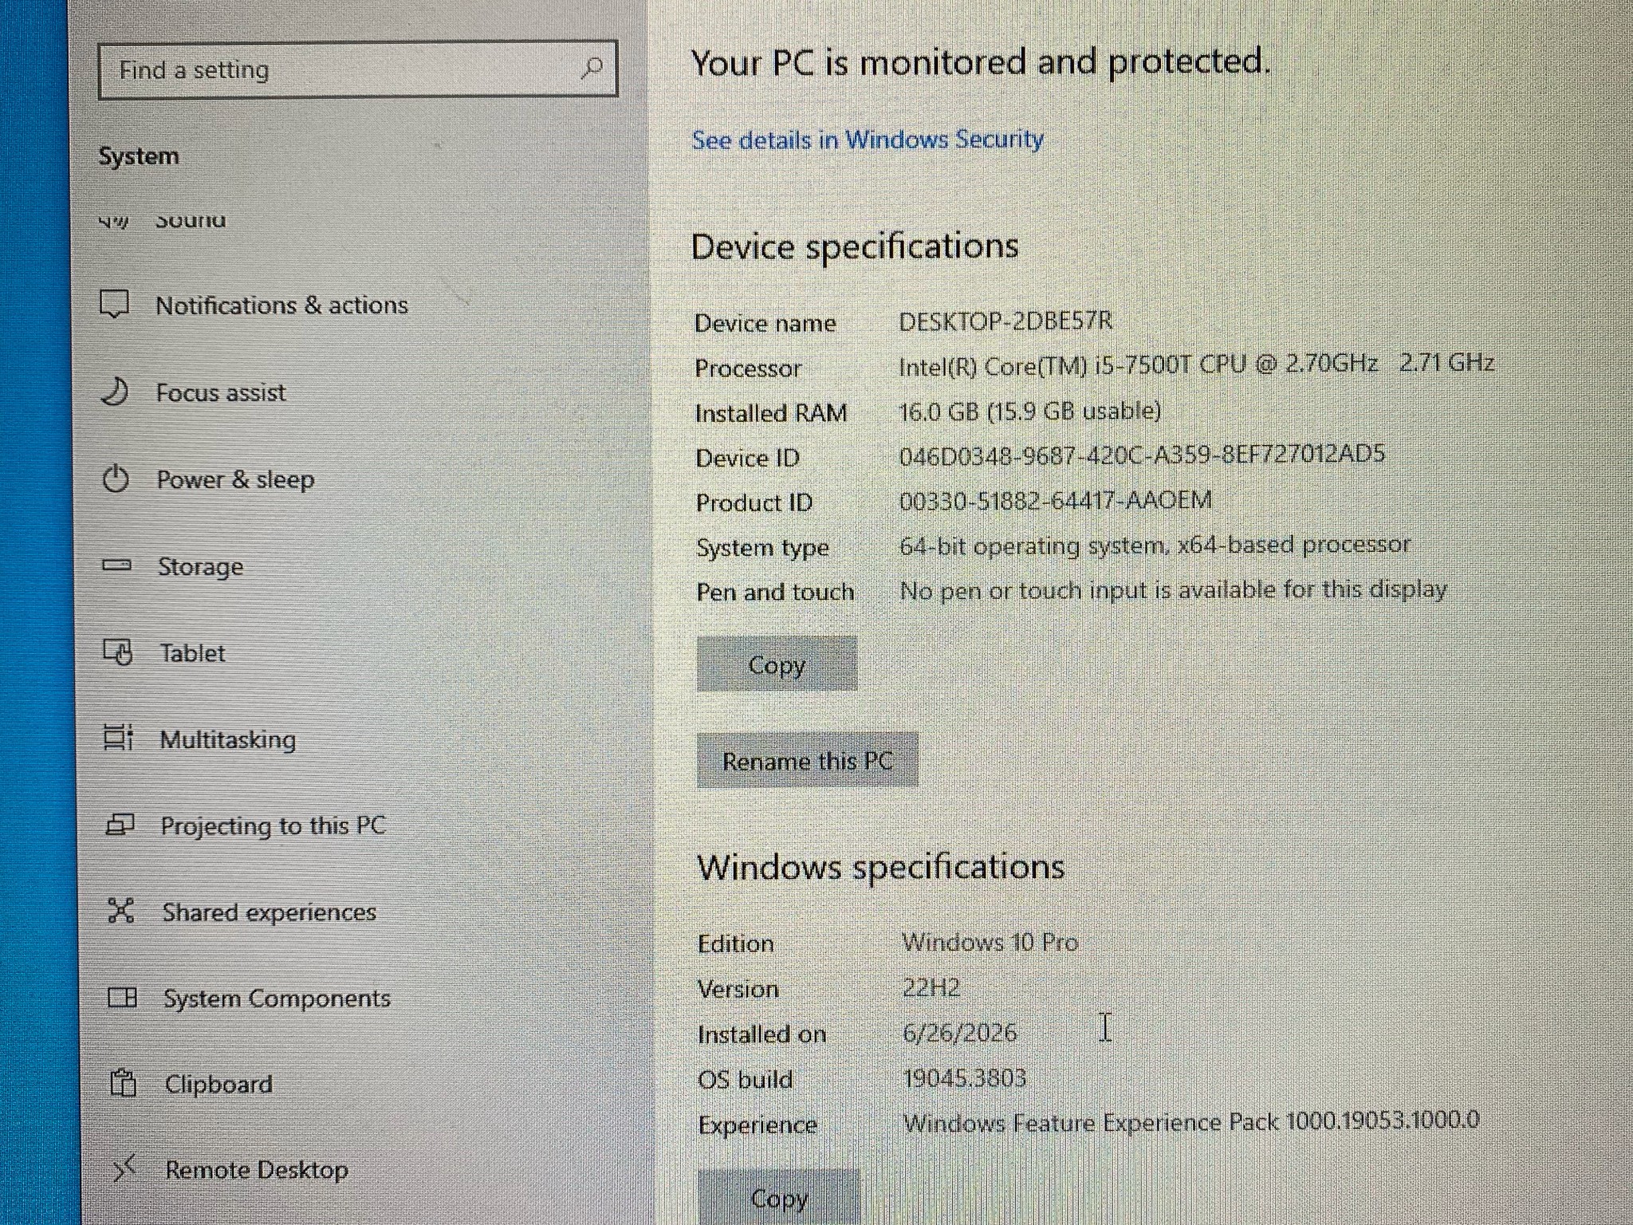Screen dimensions: 1633x1225
Task: Copy the Windows specifications
Action: [779, 1196]
